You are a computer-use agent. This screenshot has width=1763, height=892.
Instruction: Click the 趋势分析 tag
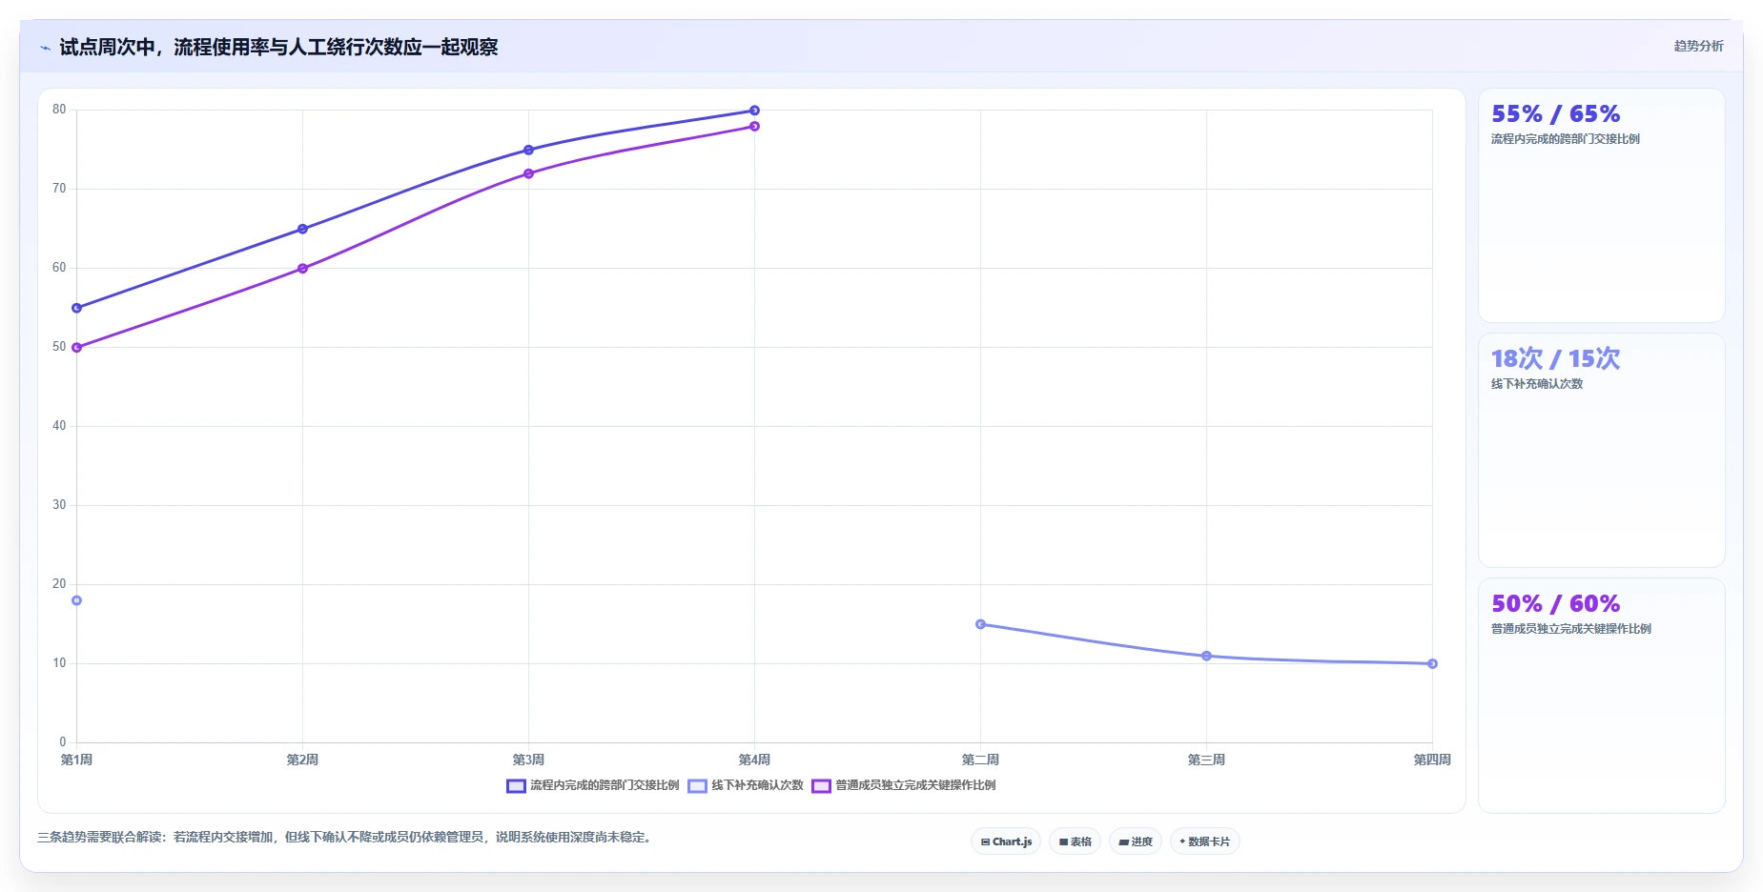pos(1698,46)
